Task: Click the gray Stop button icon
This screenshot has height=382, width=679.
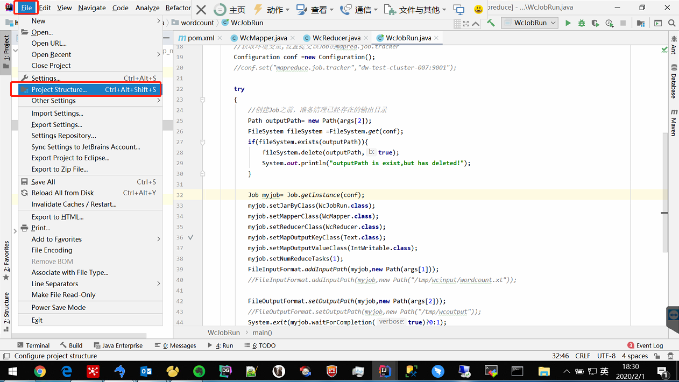Action: pyautogui.click(x=623, y=23)
